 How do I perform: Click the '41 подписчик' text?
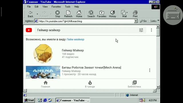point(70,57)
